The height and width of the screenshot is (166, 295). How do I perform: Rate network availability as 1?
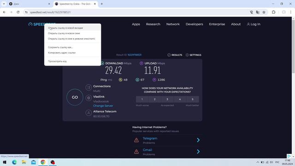142,99
